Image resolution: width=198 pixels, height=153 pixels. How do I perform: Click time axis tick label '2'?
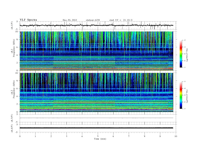point(51,136)
